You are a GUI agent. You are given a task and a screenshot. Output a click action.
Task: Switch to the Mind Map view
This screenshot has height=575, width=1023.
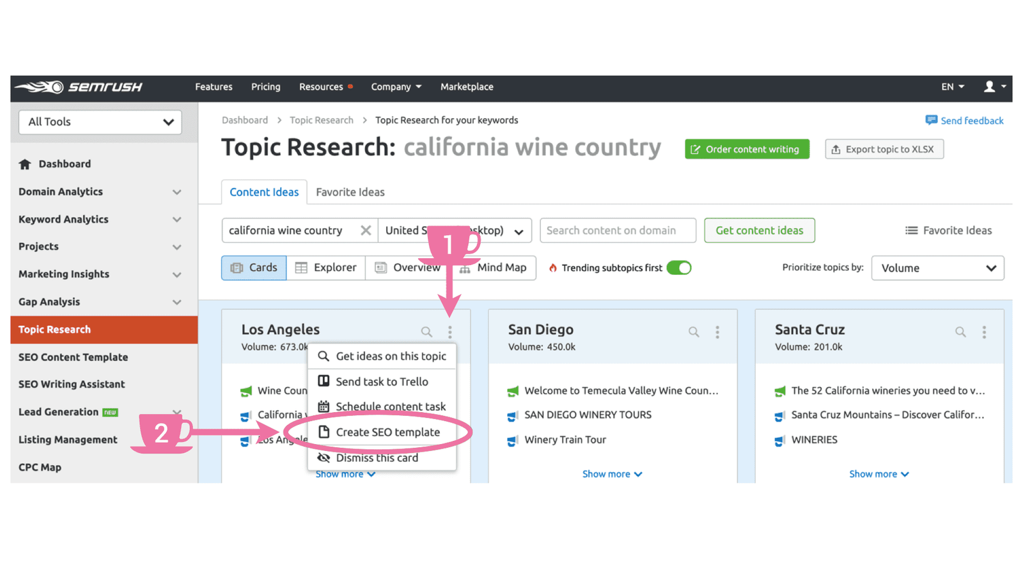(501, 268)
